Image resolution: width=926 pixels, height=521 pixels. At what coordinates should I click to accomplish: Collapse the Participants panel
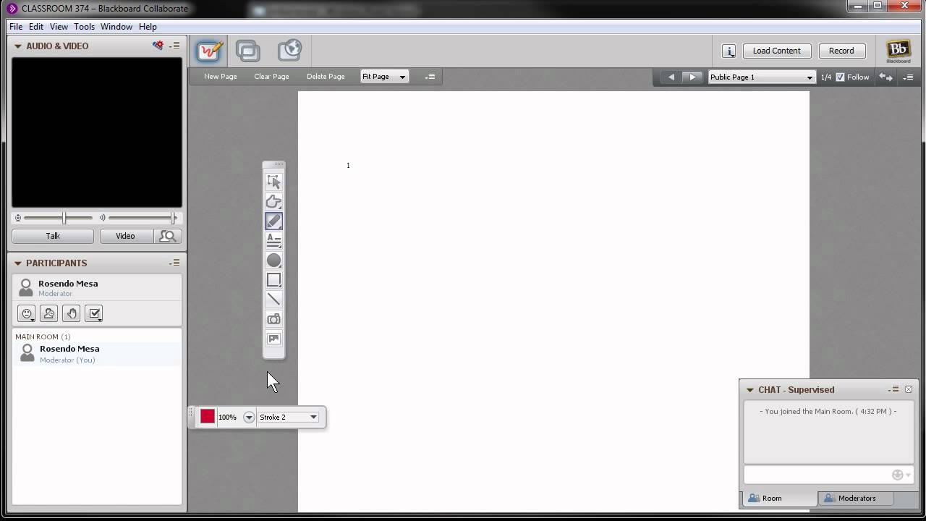[18, 263]
